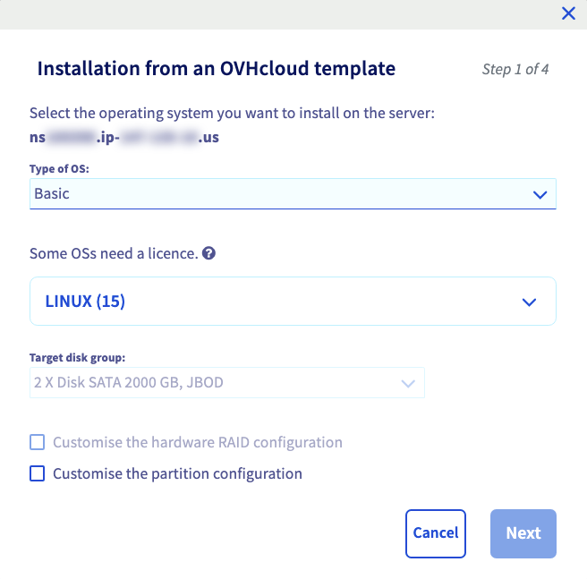Open the Target disk group dropdown

click(x=226, y=383)
